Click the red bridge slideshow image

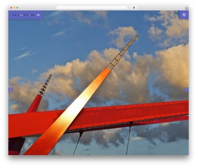pyautogui.click(x=98, y=83)
